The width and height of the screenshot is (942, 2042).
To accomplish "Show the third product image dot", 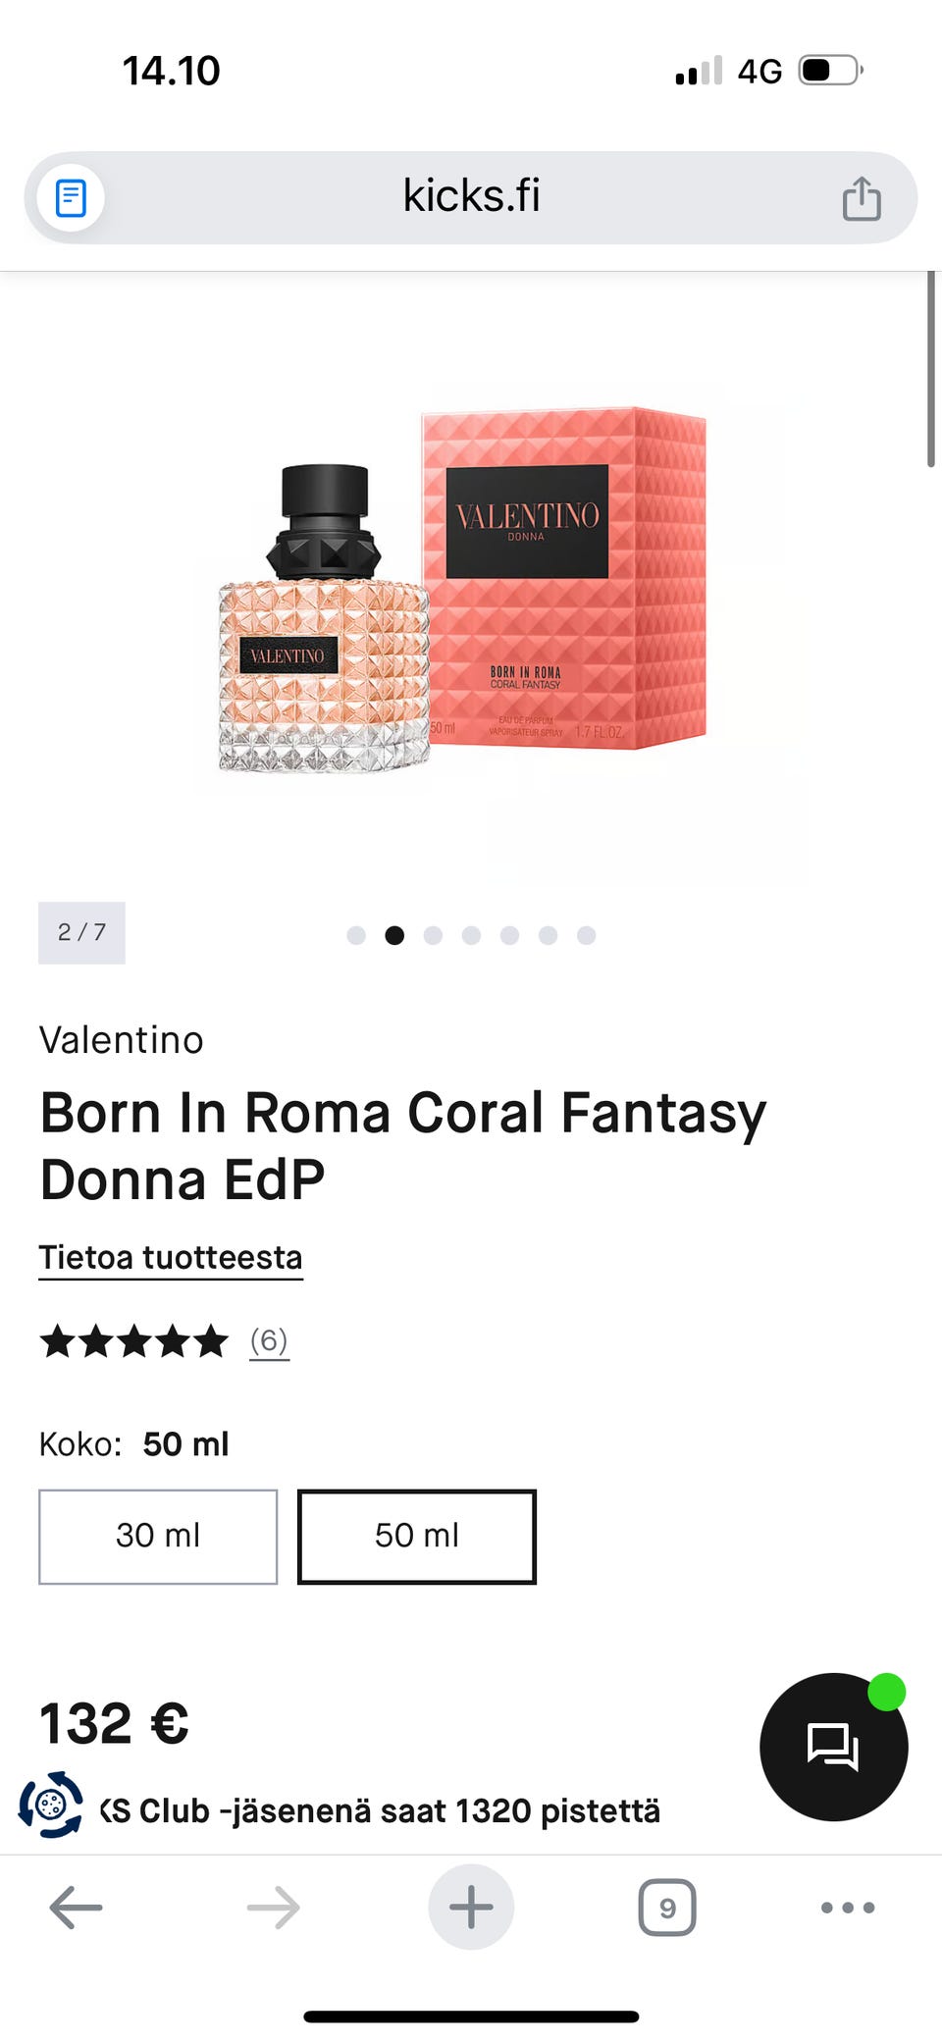I will point(433,935).
